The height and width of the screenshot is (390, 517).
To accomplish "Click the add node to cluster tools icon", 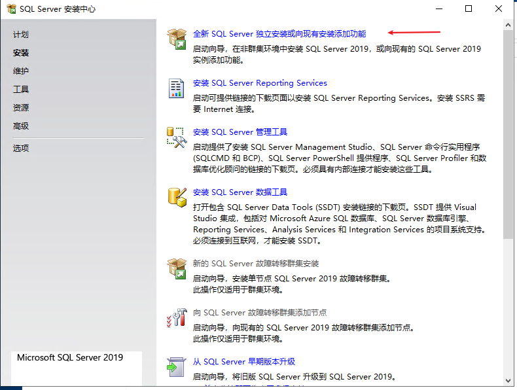I will 177,318.
